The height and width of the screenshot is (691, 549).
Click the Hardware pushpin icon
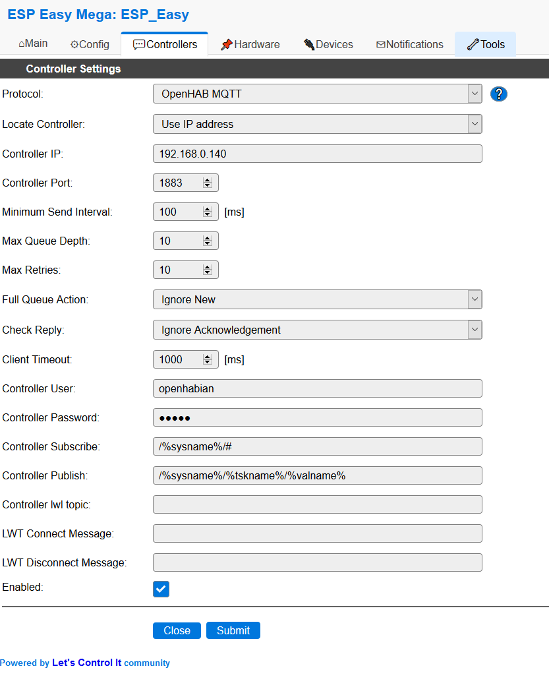[x=227, y=44]
